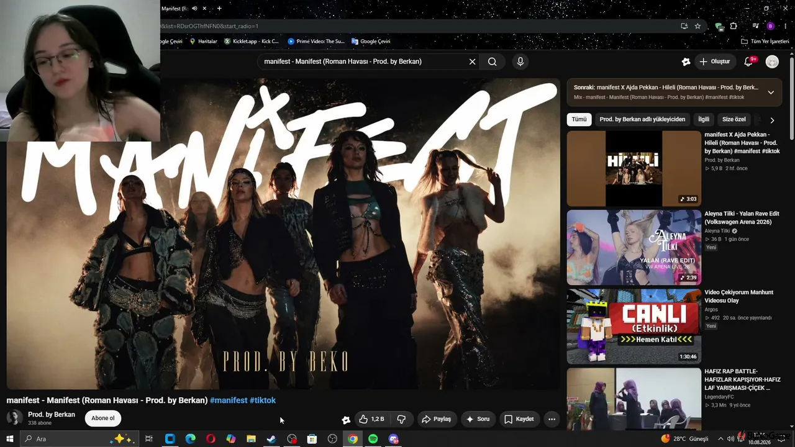The width and height of the screenshot is (795, 447).
Task: Open the Windows Start menu
Action: click(x=9, y=439)
